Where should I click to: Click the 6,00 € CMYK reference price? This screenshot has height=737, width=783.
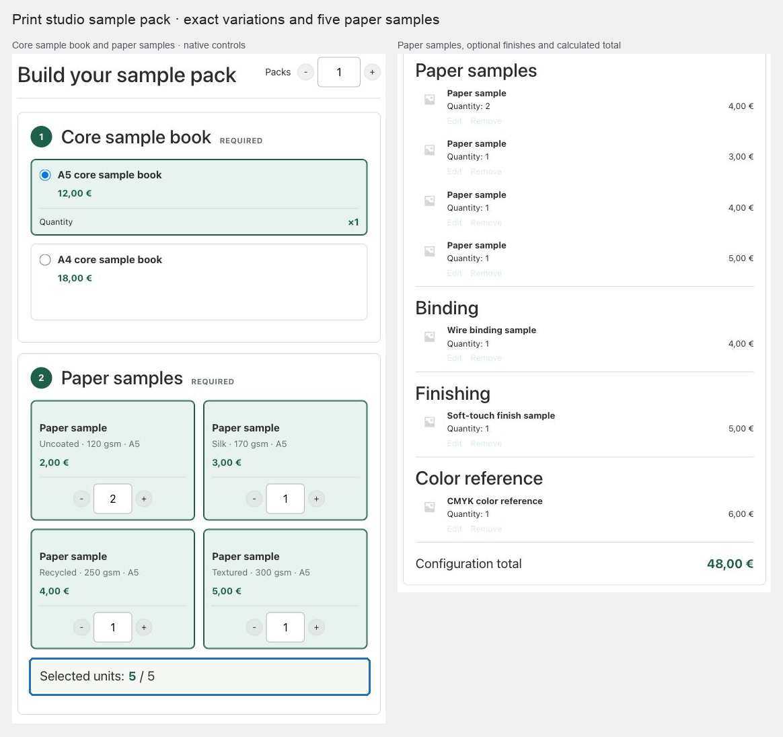point(741,514)
